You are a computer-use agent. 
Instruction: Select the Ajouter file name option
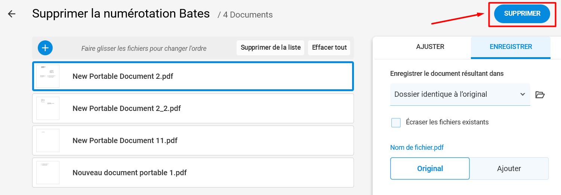point(509,168)
